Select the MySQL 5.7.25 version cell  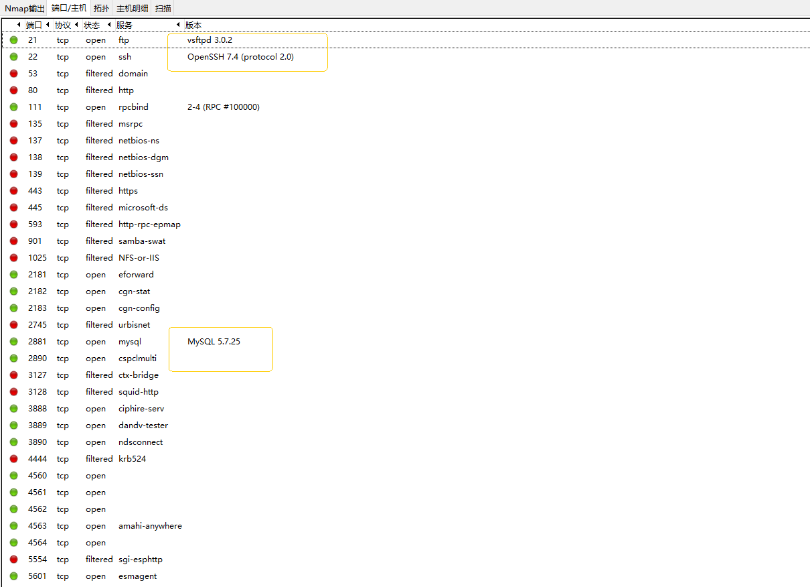(214, 342)
